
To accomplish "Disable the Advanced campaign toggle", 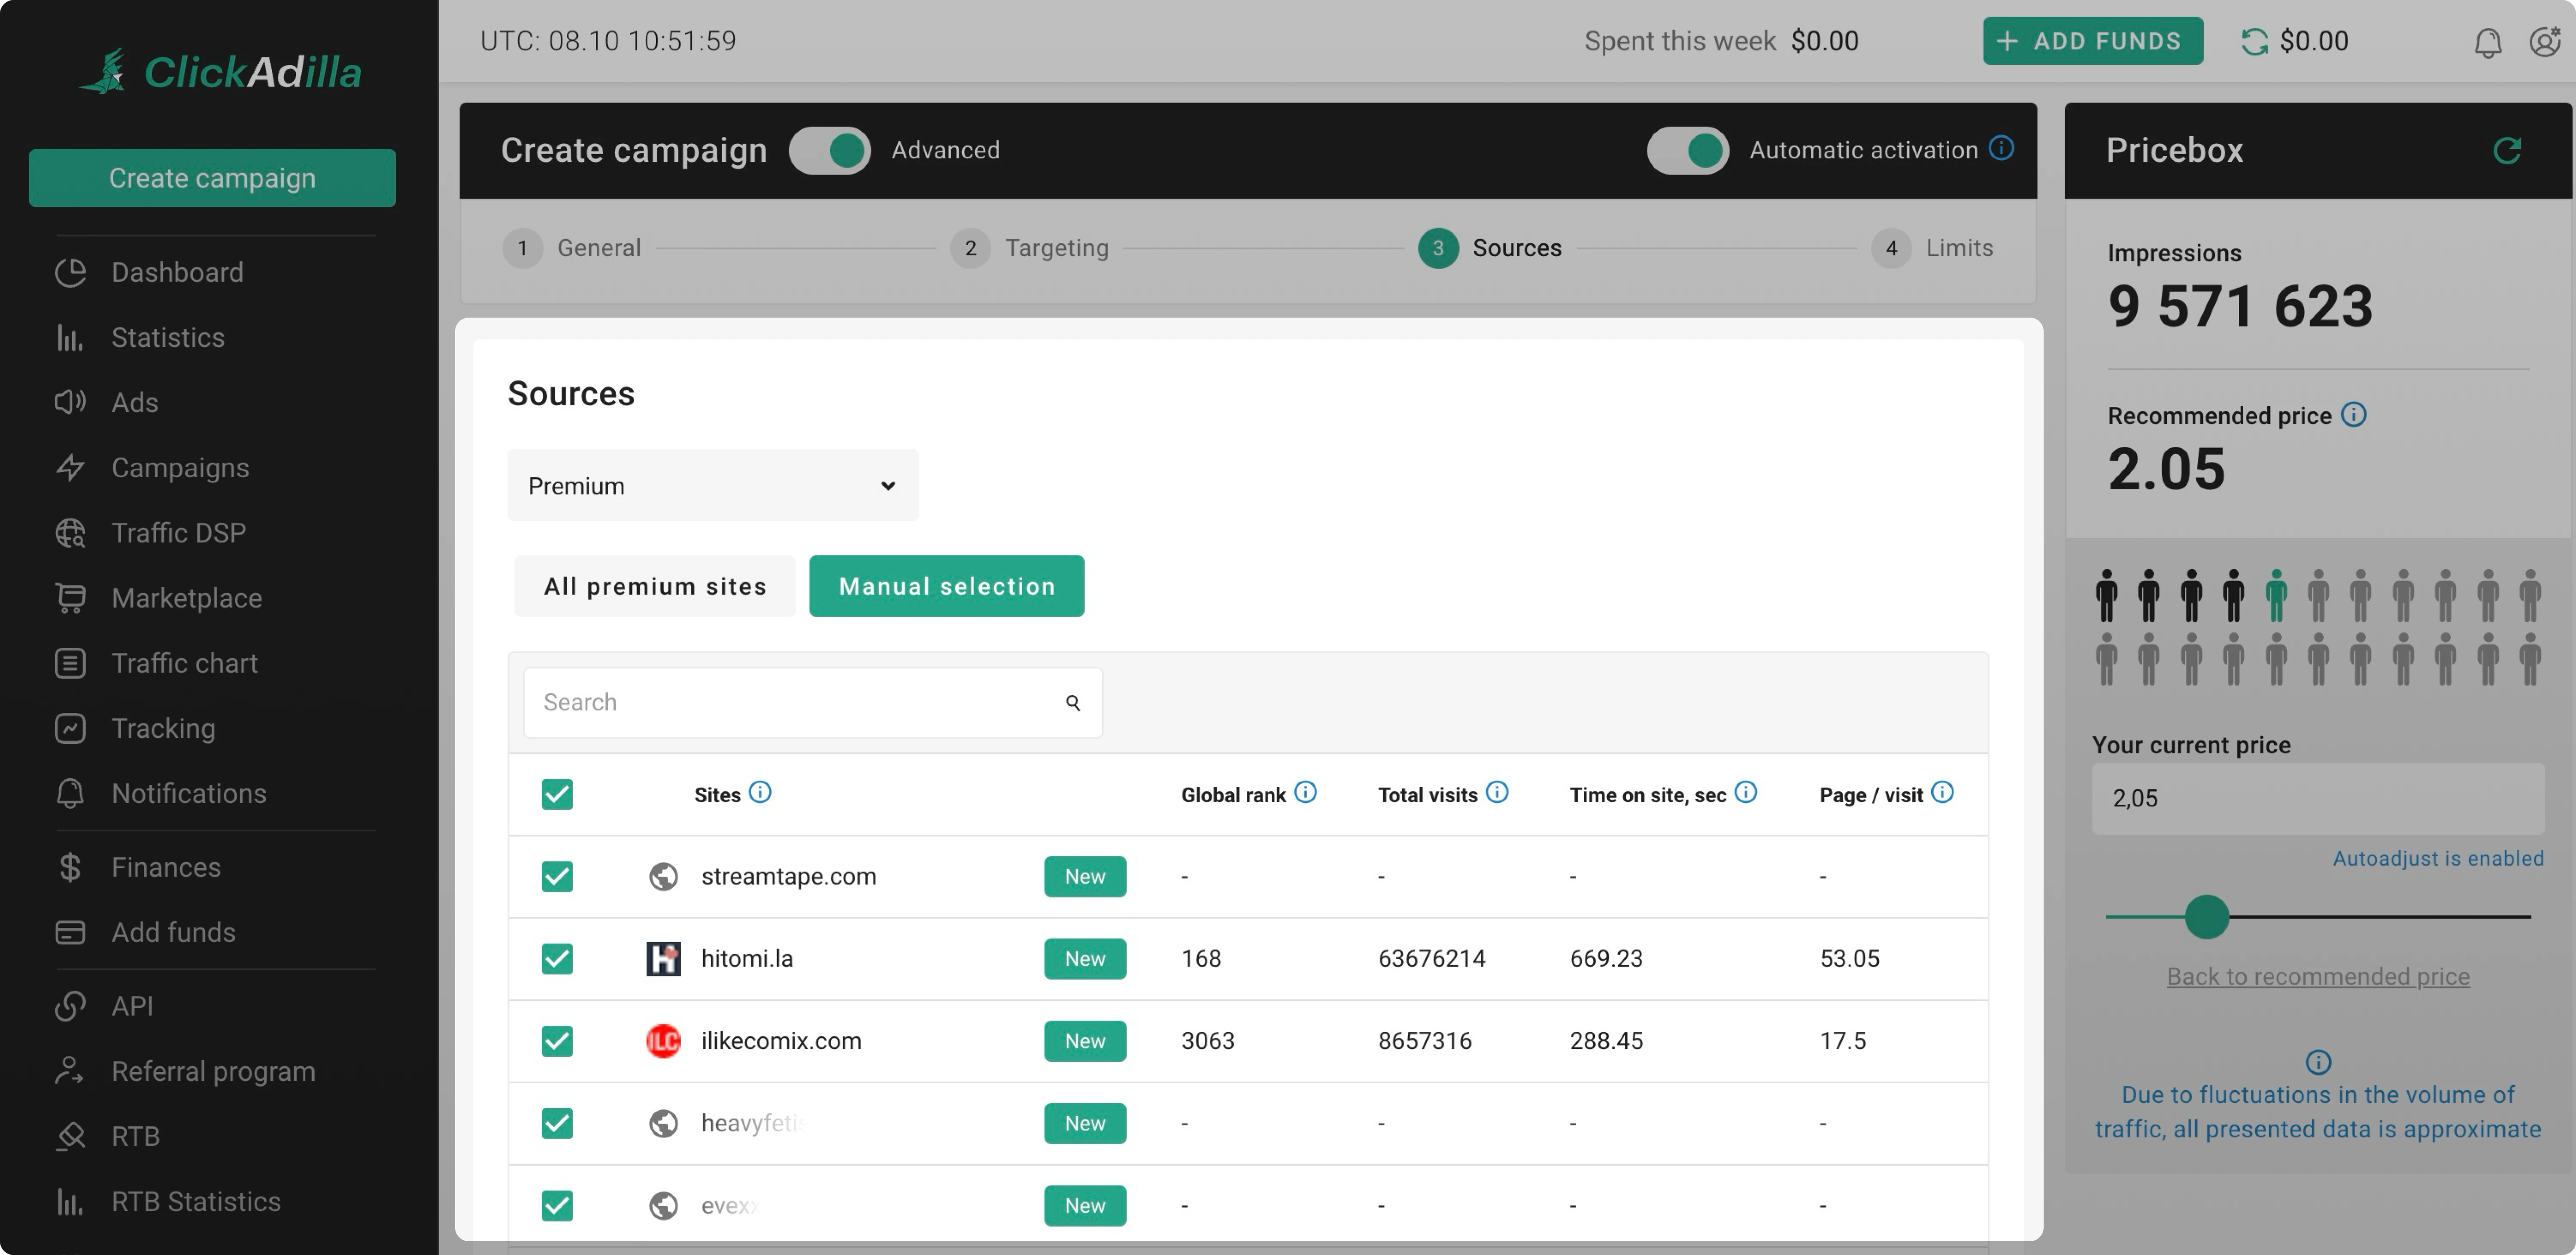I will point(830,150).
